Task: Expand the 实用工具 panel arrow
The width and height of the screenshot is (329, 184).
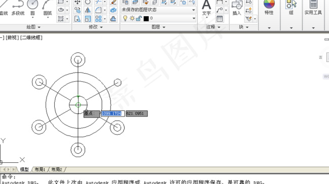Action: point(313,28)
